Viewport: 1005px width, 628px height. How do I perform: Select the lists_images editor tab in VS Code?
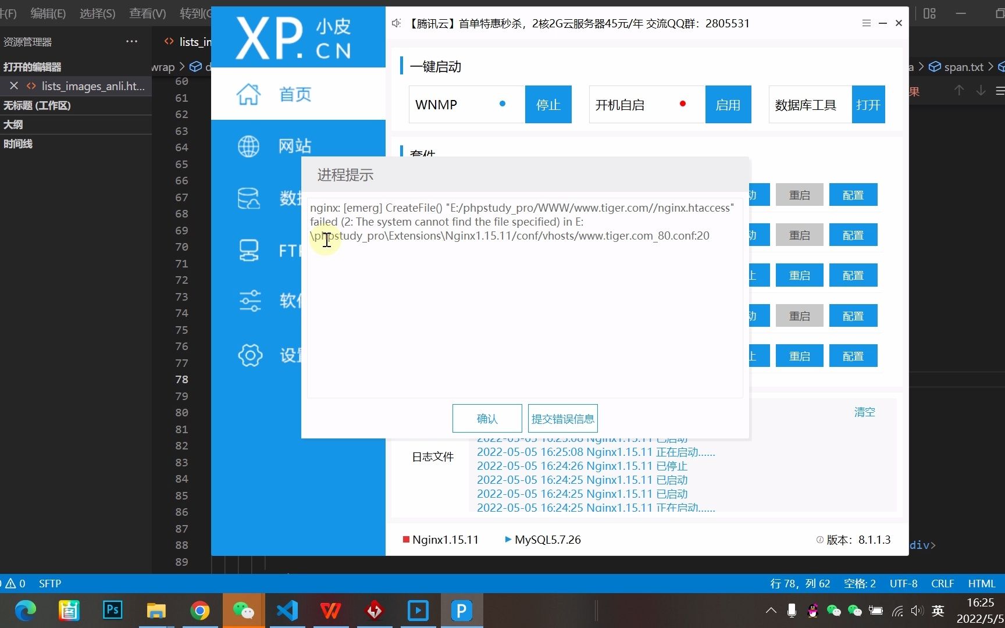[x=187, y=41]
